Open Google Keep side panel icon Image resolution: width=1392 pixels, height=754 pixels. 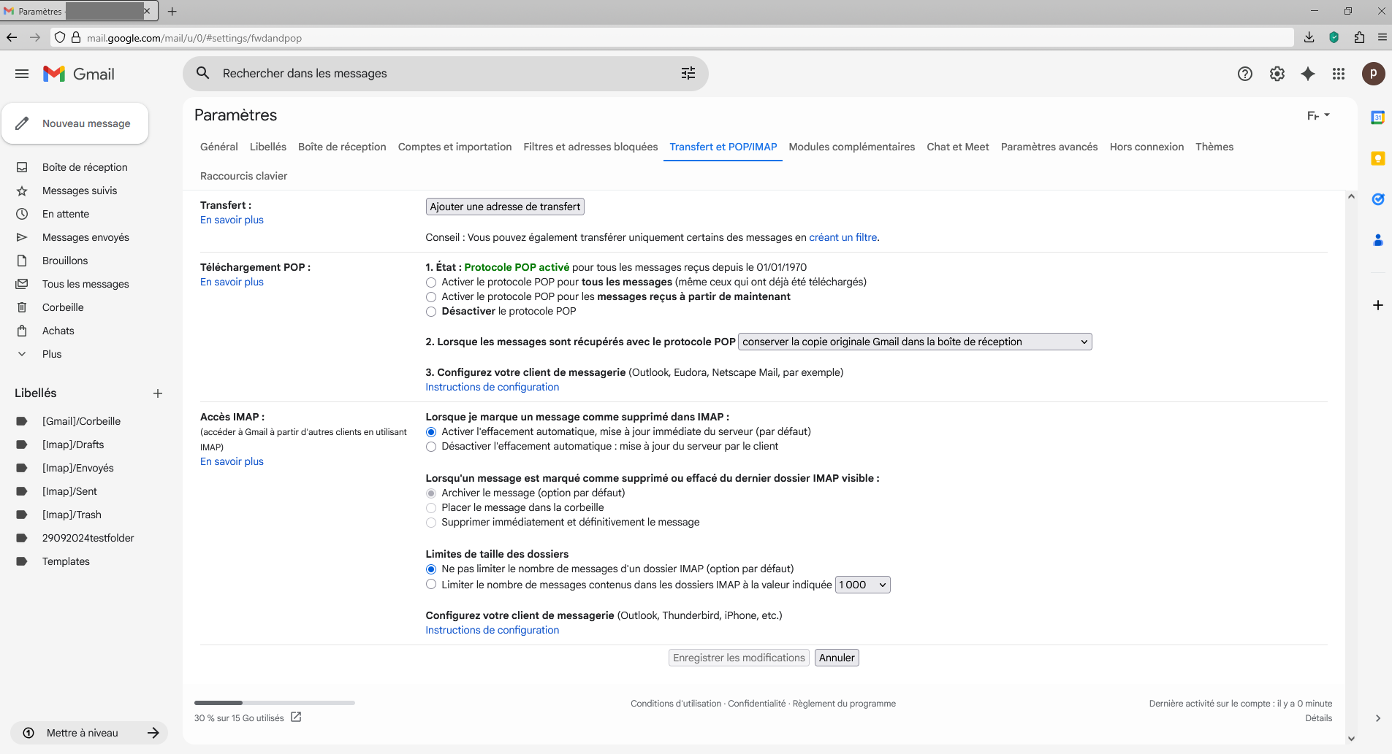pyautogui.click(x=1377, y=158)
